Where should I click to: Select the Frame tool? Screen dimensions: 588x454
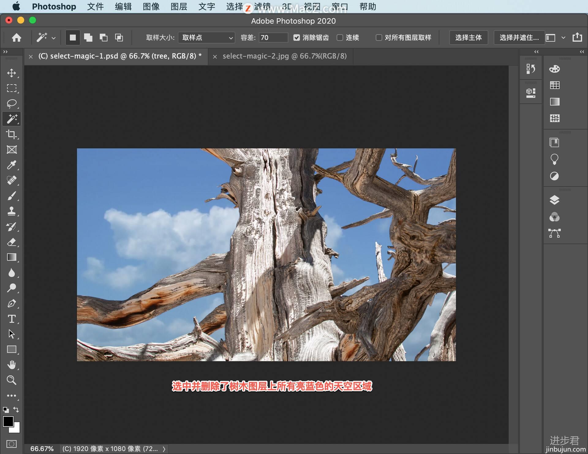pos(12,149)
